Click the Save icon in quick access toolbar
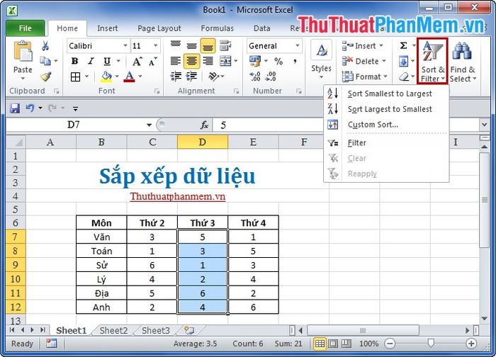Screen dimensions: 496x357 coord(15,108)
